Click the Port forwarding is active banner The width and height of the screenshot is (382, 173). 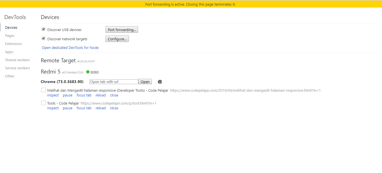tap(190, 4)
